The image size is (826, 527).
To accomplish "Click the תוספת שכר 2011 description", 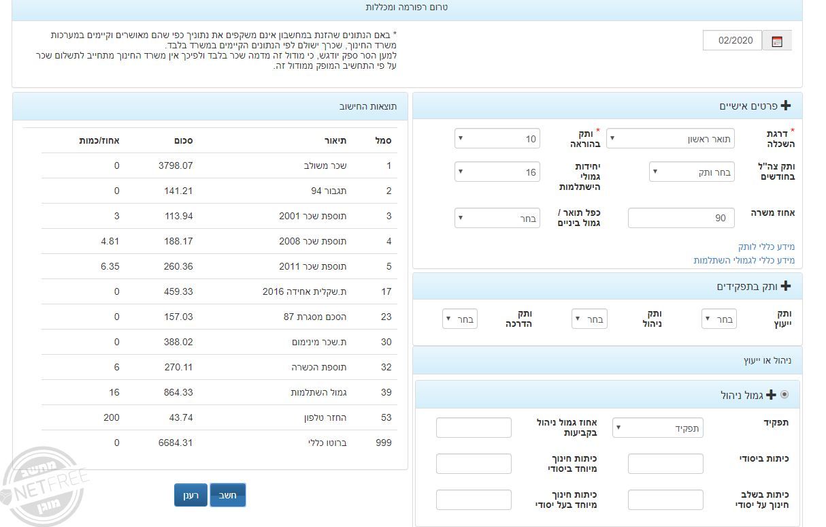I will 313,266.
